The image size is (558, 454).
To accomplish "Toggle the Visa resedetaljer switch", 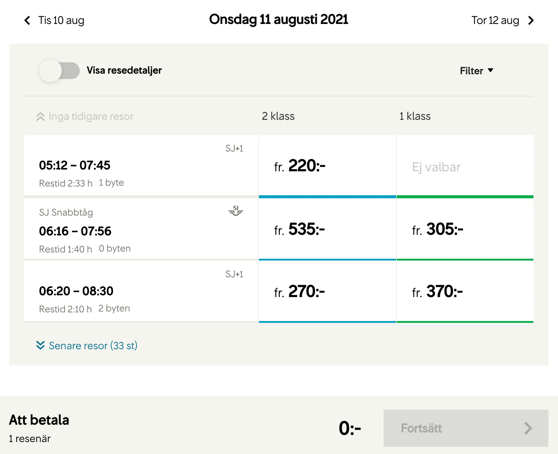I will tap(59, 71).
